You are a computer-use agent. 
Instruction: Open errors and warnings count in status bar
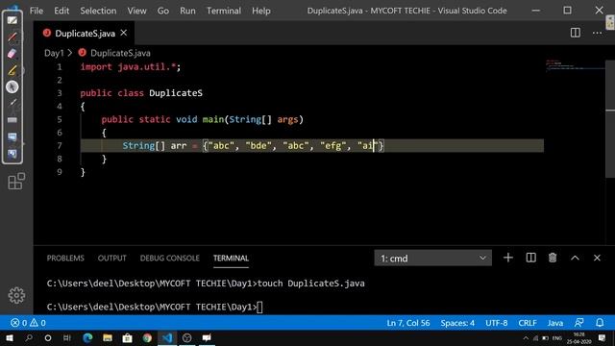[28, 323]
